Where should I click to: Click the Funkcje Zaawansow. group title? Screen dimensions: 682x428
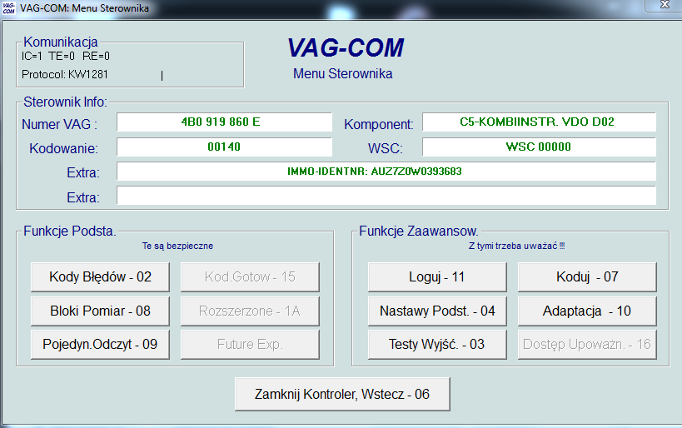(x=419, y=231)
